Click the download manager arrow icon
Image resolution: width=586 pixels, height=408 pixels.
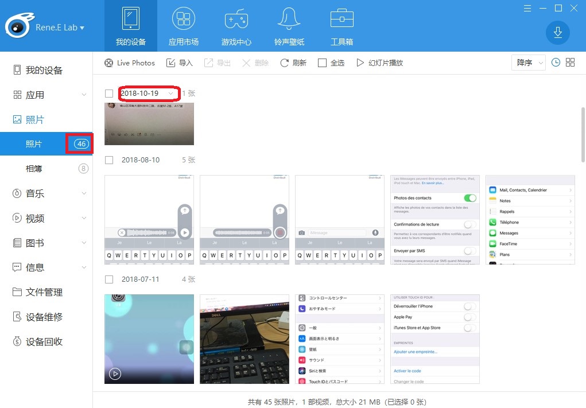coord(558,33)
